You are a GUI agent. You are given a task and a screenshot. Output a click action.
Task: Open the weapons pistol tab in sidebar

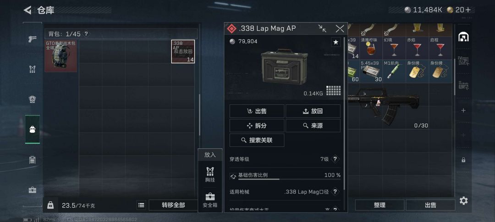click(33, 39)
